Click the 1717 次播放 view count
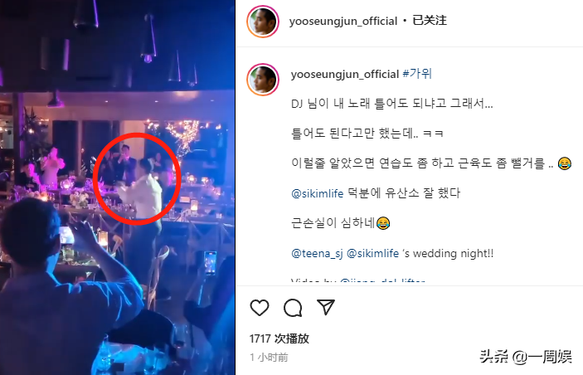Viewport: 583px width, 375px height. coord(279,338)
